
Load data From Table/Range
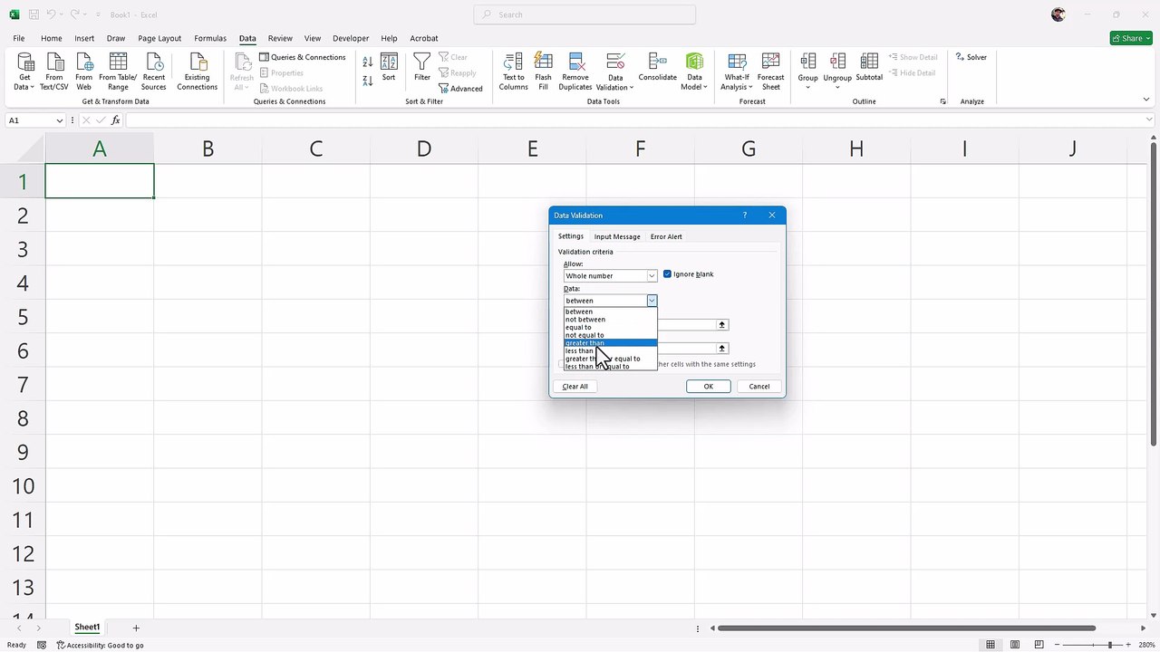pos(118,72)
